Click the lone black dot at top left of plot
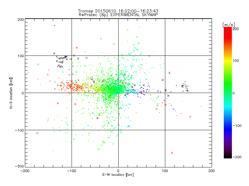 coord(54,25)
